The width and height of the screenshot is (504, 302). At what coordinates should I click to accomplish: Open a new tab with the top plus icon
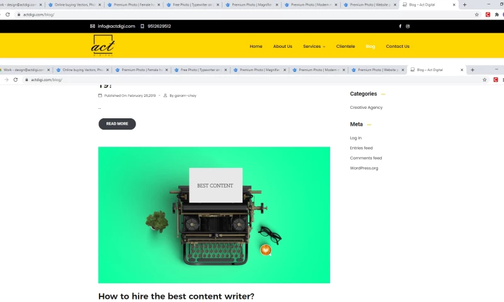click(464, 5)
